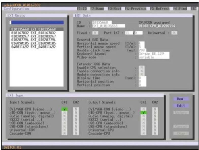Toggle Audio output C#1 value
Viewport: 199px width, 150px height.
tap(143, 116)
